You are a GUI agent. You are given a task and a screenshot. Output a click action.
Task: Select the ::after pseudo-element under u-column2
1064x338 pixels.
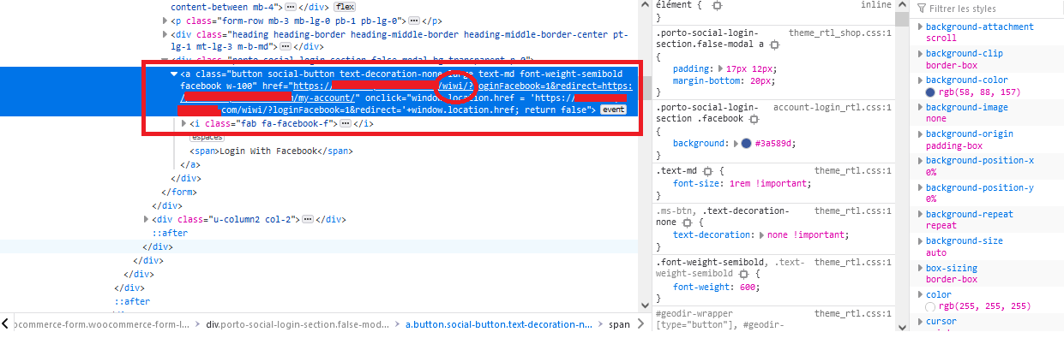point(170,233)
